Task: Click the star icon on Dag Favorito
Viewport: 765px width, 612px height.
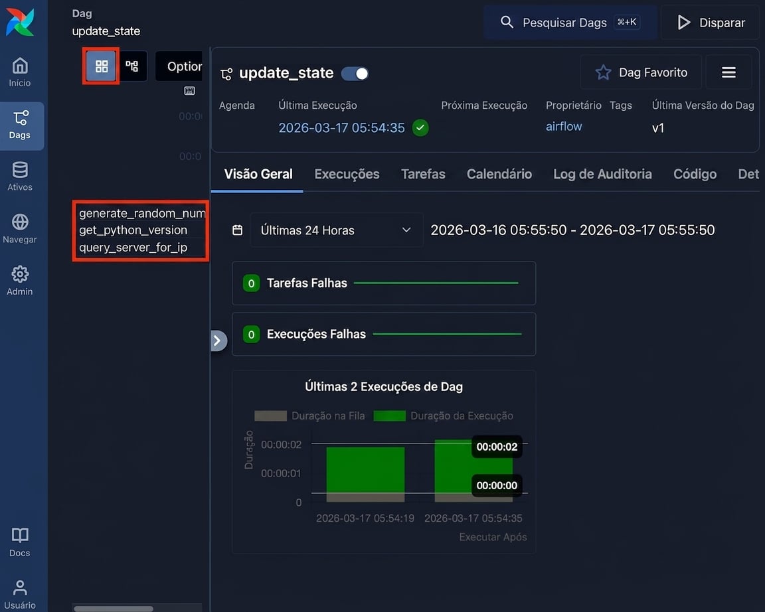Action: pos(604,72)
